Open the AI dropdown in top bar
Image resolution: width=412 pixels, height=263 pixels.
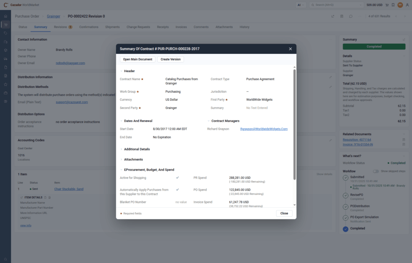[301, 5]
